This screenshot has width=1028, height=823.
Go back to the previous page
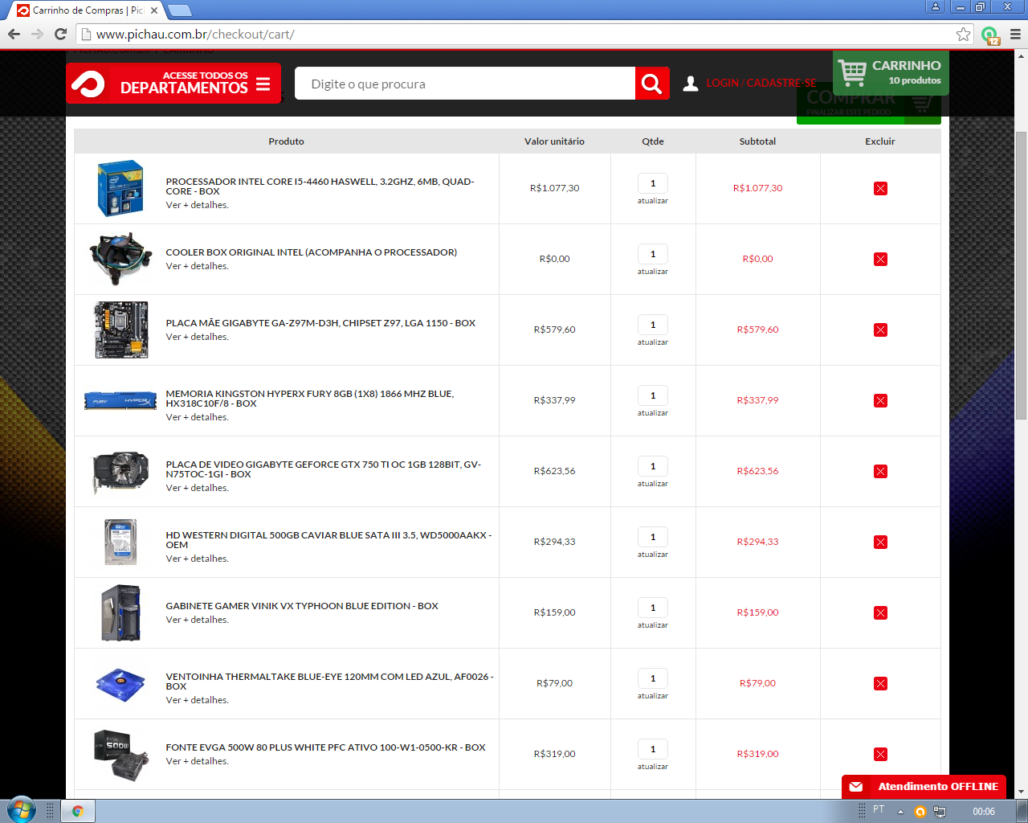pyautogui.click(x=14, y=34)
